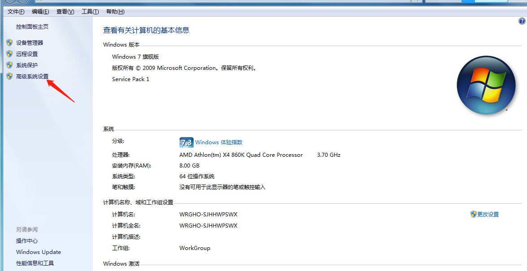
Task: Click the shield icon beside 设备管理器
Action: 9,43
